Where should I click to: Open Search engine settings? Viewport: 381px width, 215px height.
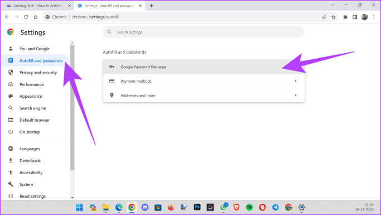point(36,108)
